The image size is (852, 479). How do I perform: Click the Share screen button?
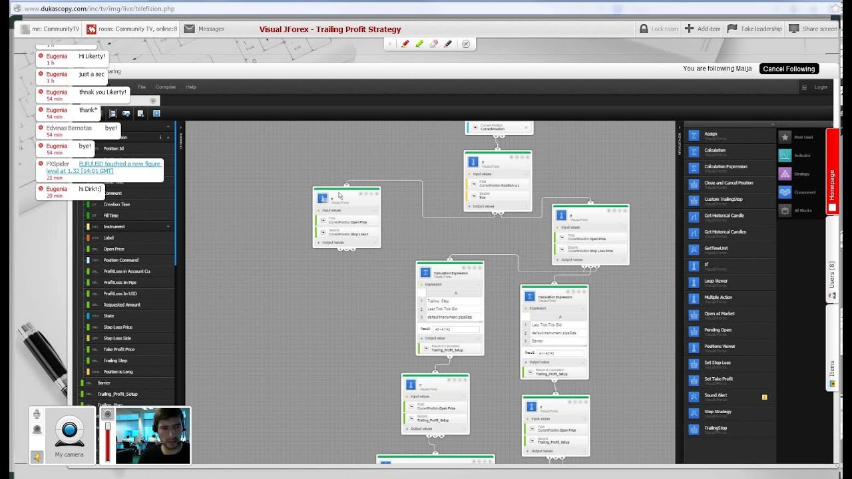pos(813,29)
